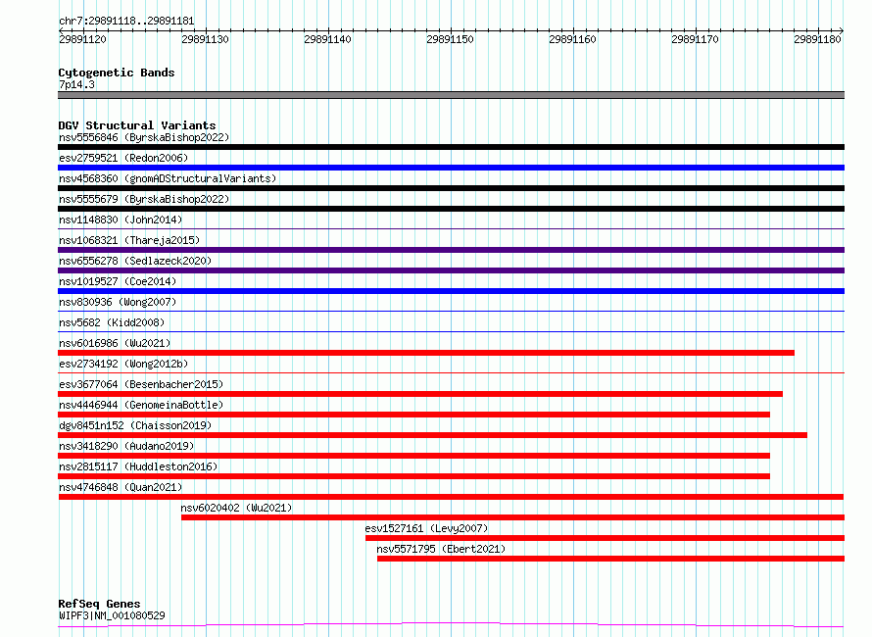The height and width of the screenshot is (637, 872).
Task: Click the purple bar under nsv1068321
Action: pyautogui.click(x=451, y=250)
